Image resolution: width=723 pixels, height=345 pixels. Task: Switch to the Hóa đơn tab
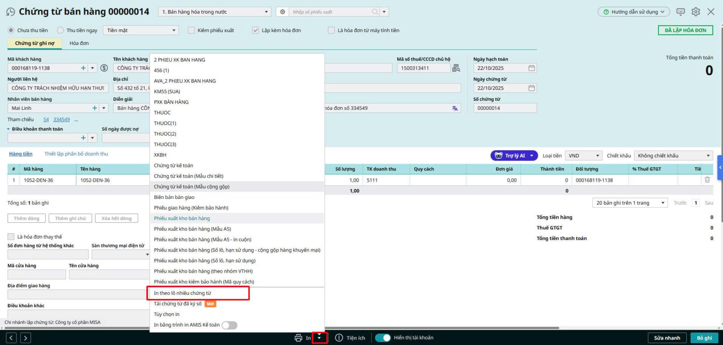pos(79,43)
